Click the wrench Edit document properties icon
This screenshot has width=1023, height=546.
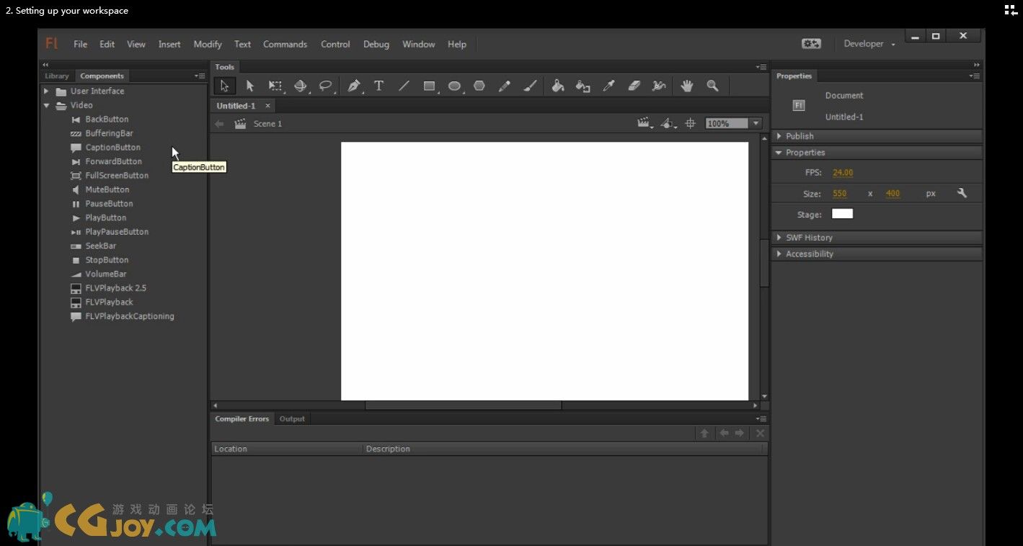click(x=962, y=193)
